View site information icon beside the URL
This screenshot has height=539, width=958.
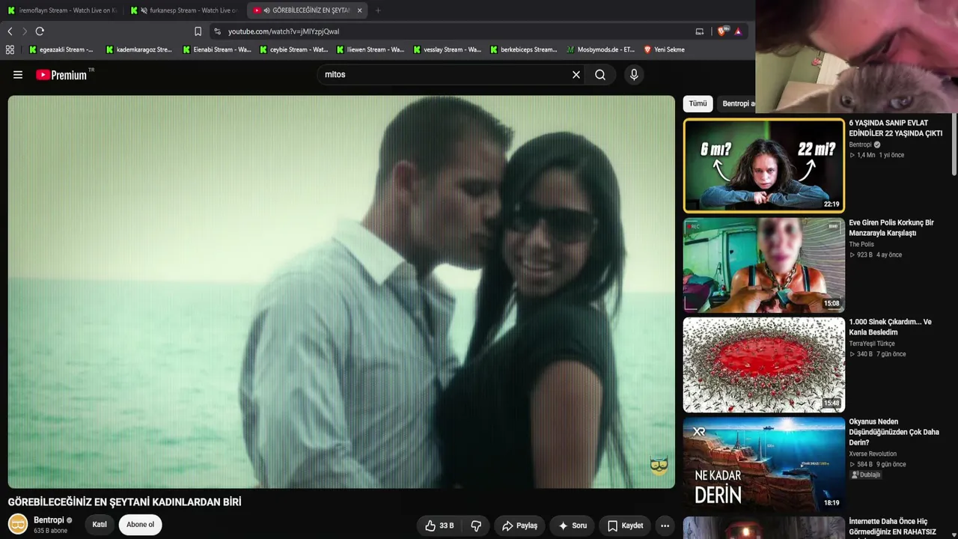[217, 31]
